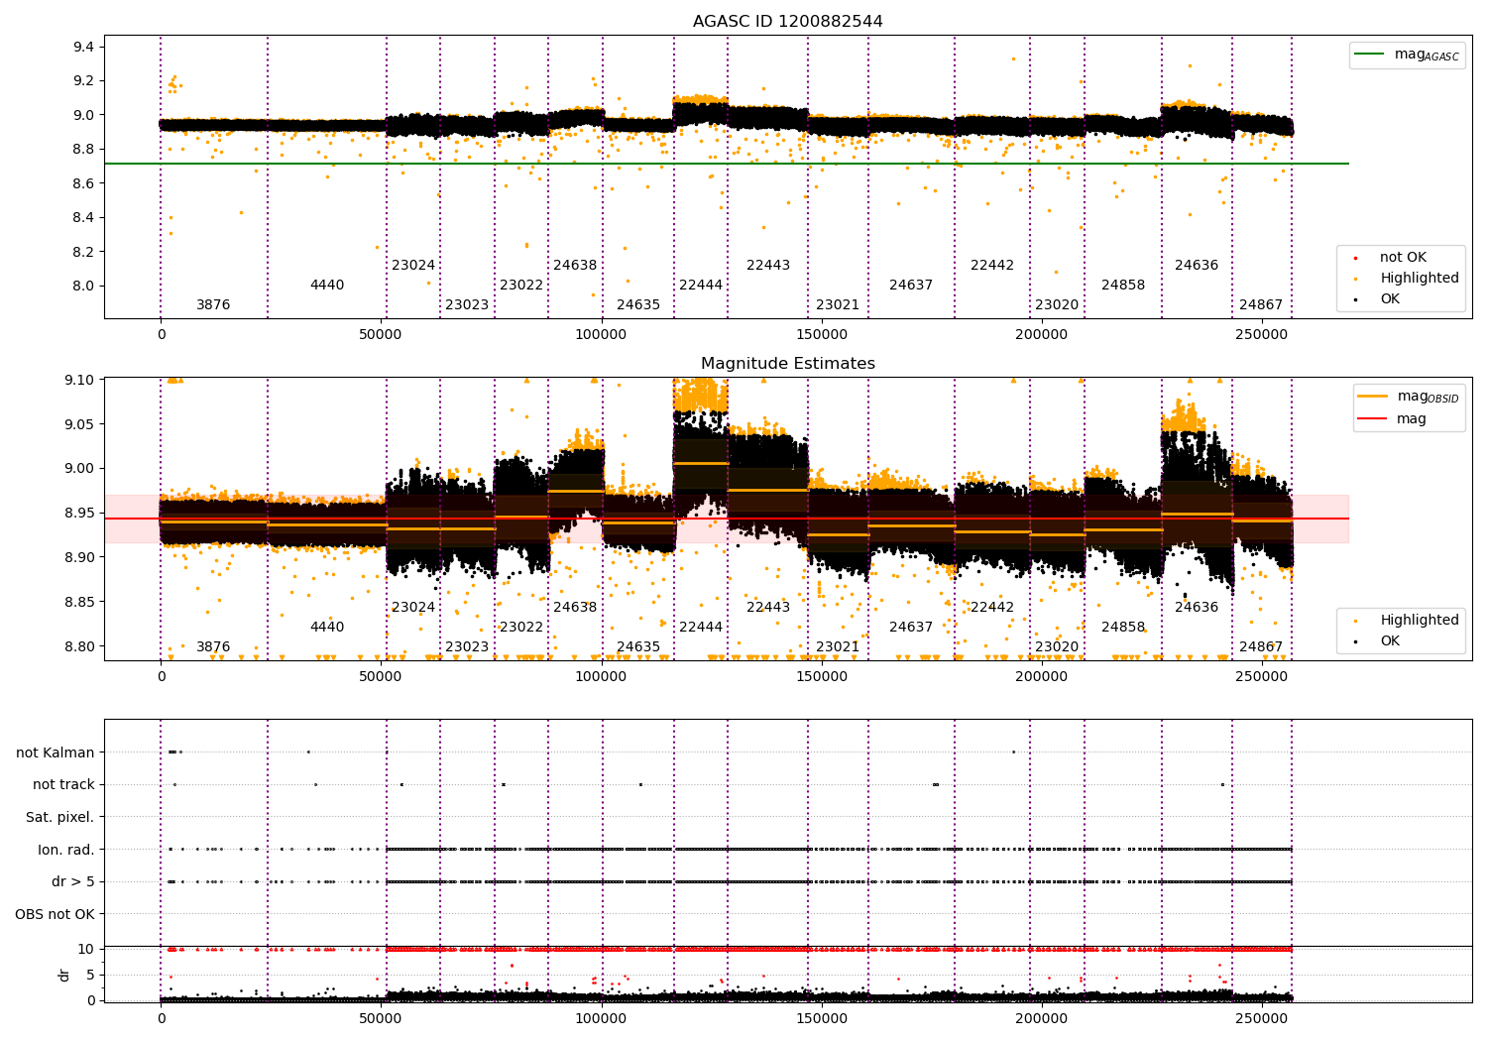The height and width of the screenshot is (1041, 1487).
Task: Click the 8.95 y-axis tick label
Action: click(x=81, y=514)
